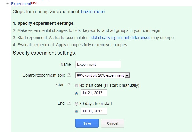Image resolution: width=192 pixels, height=132 pixels.
Task: Show help icon next to End
Action: coord(69,103)
